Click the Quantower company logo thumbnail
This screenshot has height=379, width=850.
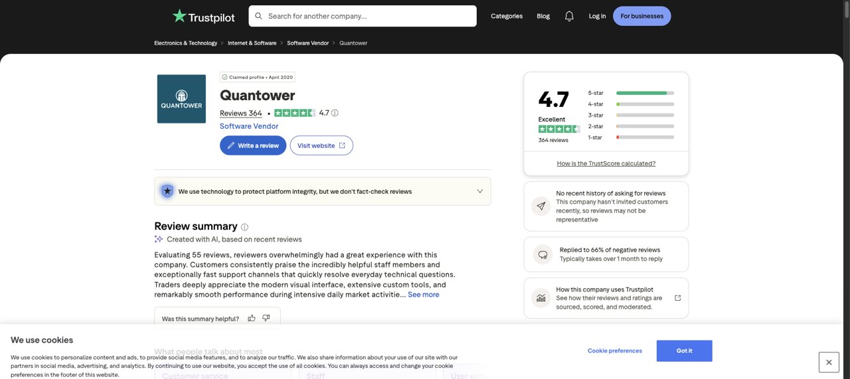pyautogui.click(x=181, y=99)
